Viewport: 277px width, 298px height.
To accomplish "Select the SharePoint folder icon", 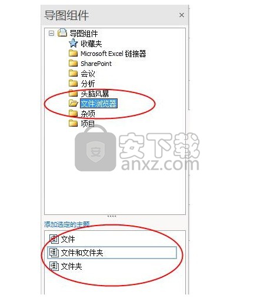I will (x=74, y=63).
